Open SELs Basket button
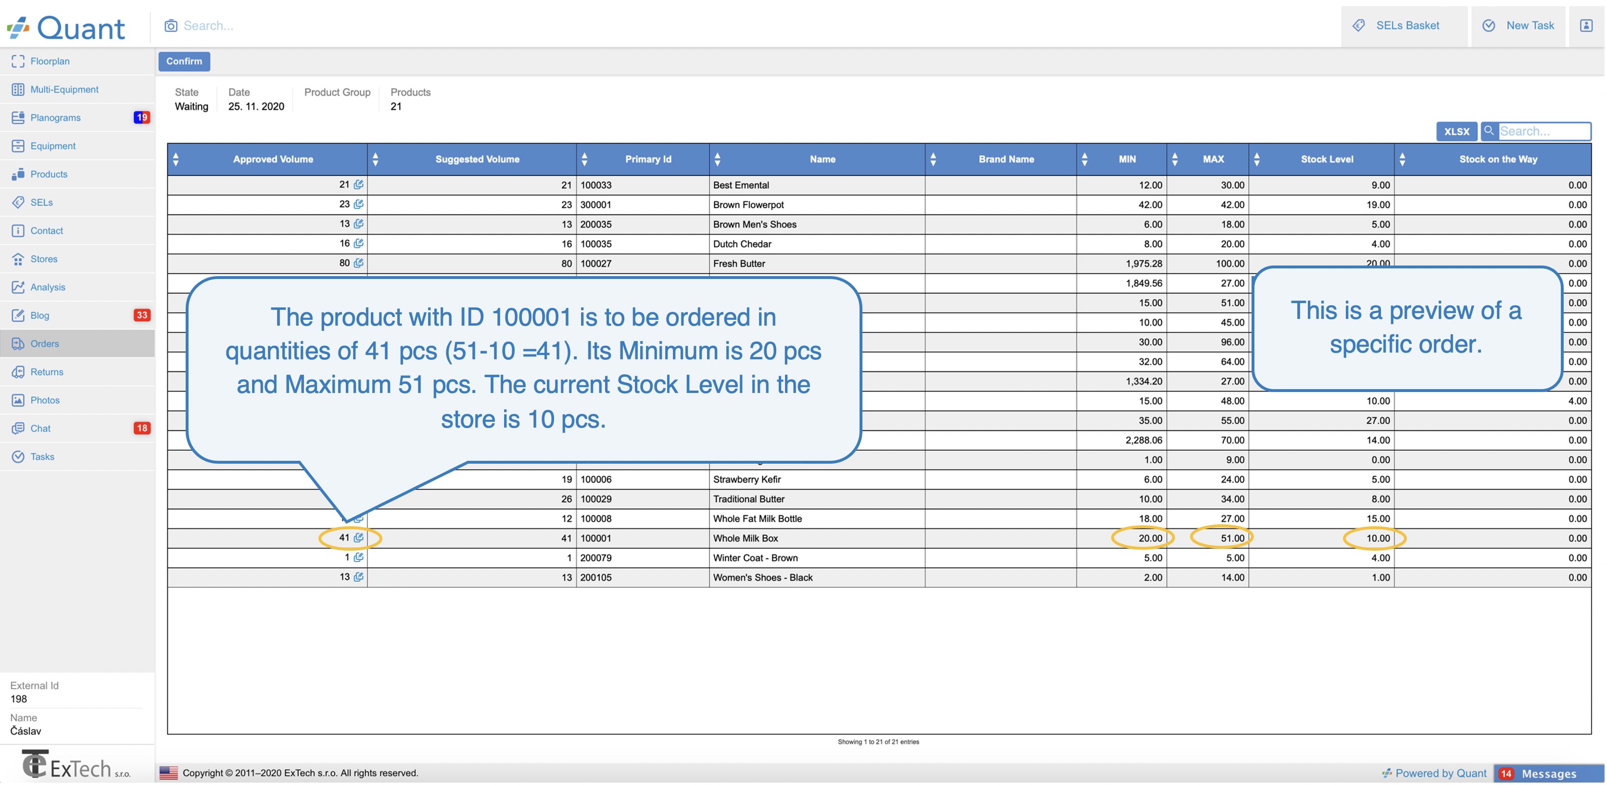1607x785 pixels. tap(1404, 25)
